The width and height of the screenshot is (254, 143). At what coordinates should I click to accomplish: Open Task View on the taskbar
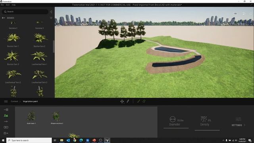click(55, 140)
